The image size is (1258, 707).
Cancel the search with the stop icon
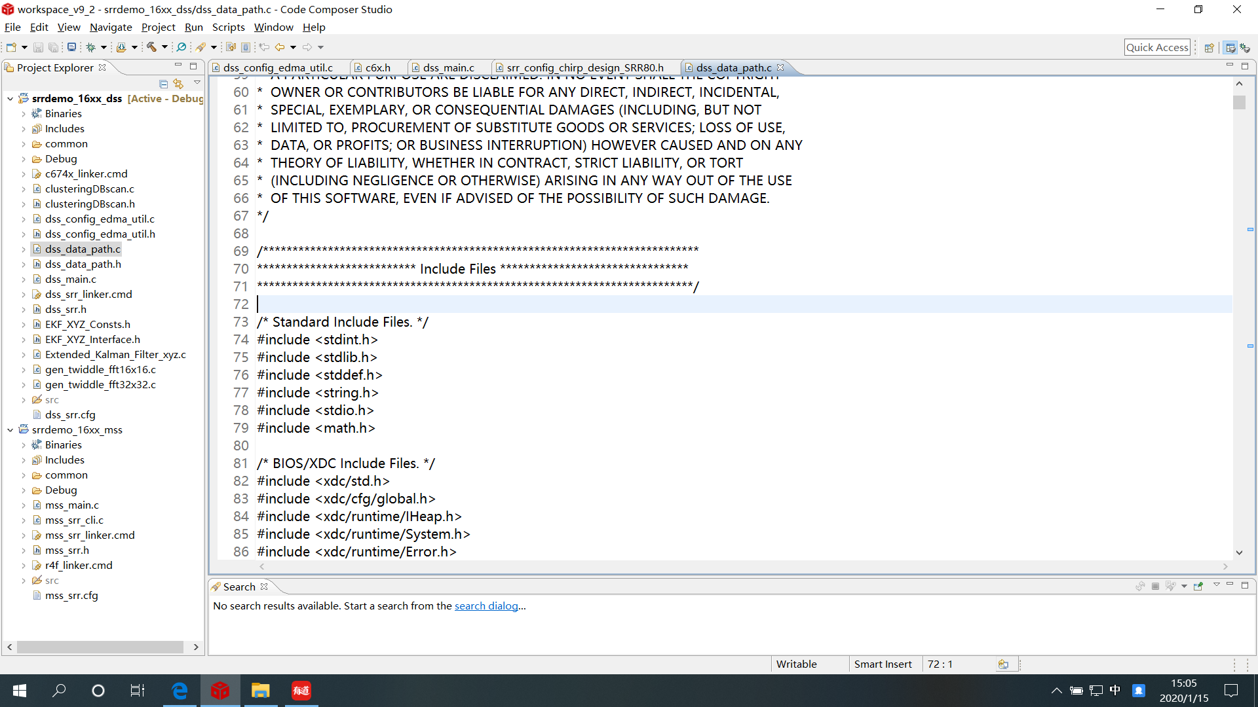1155,586
